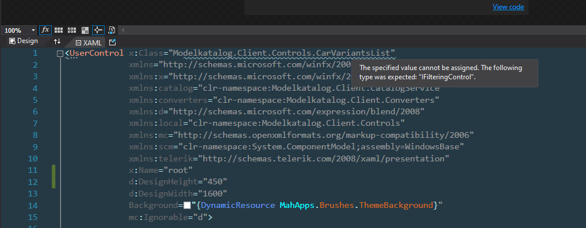Screen dimensions: 586x228
Task: Toggle snapping to gridlines icon
Action: coord(72,30)
